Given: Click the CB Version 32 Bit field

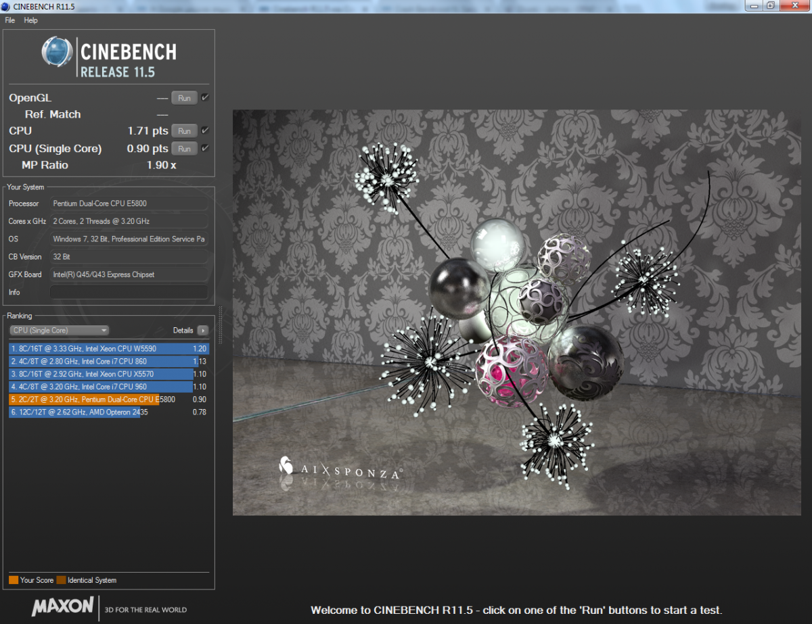Looking at the screenshot, I should pos(129,256).
